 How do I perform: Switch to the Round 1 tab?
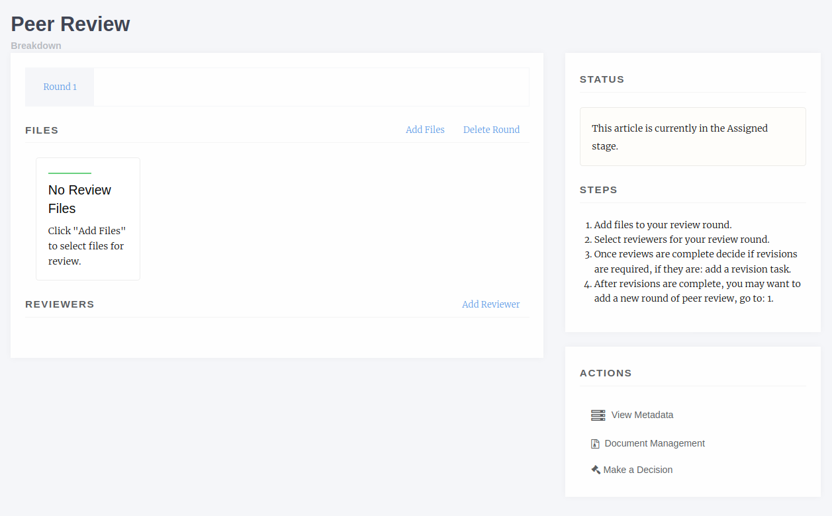tap(60, 87)
